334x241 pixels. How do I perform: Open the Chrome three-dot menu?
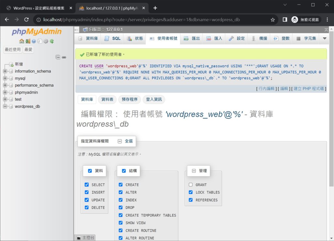tap(327, 20)
